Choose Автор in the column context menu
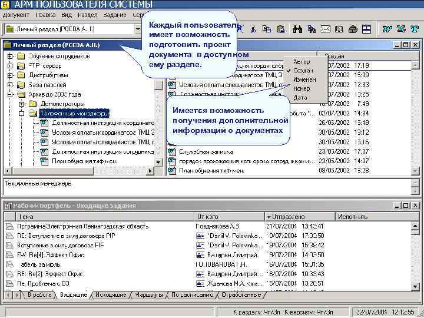The image size is (424, 318). pyautogui.click(x=302, y=62)
